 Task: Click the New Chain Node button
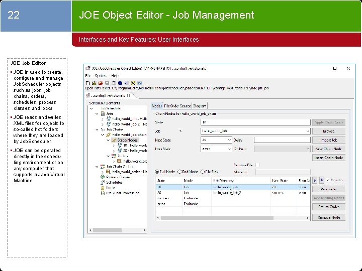(328, 149)
